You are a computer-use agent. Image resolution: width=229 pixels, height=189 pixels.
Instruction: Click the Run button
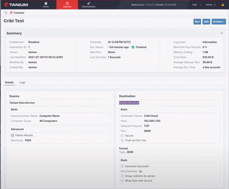[197, 22]
